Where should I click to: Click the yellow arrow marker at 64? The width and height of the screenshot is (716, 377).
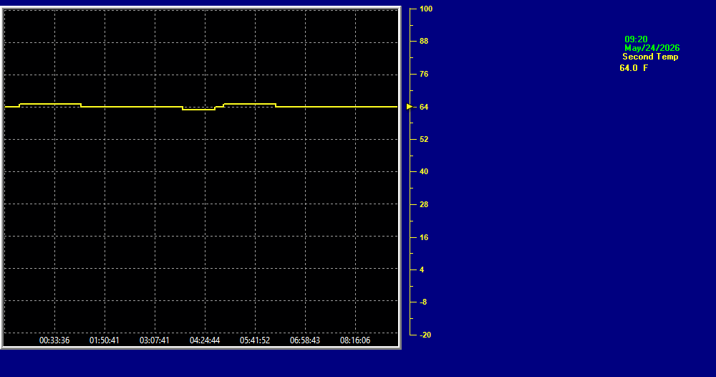point(409,107)
